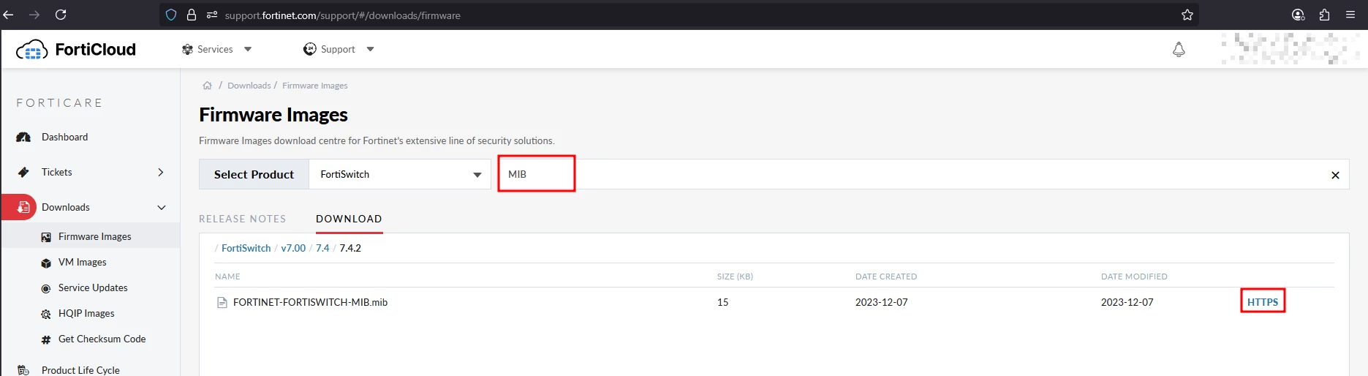The width and height of the screenshot is (1368, 376).
Task: Open Get Checksum Code page
Action: click(102, 339)
